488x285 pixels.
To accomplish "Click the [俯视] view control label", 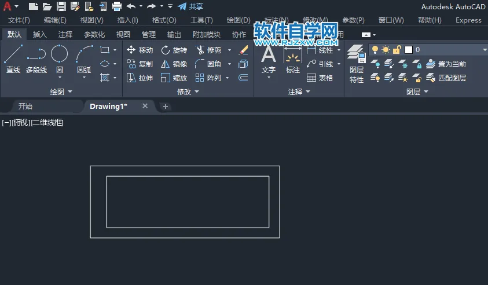I will click(21, 122).
